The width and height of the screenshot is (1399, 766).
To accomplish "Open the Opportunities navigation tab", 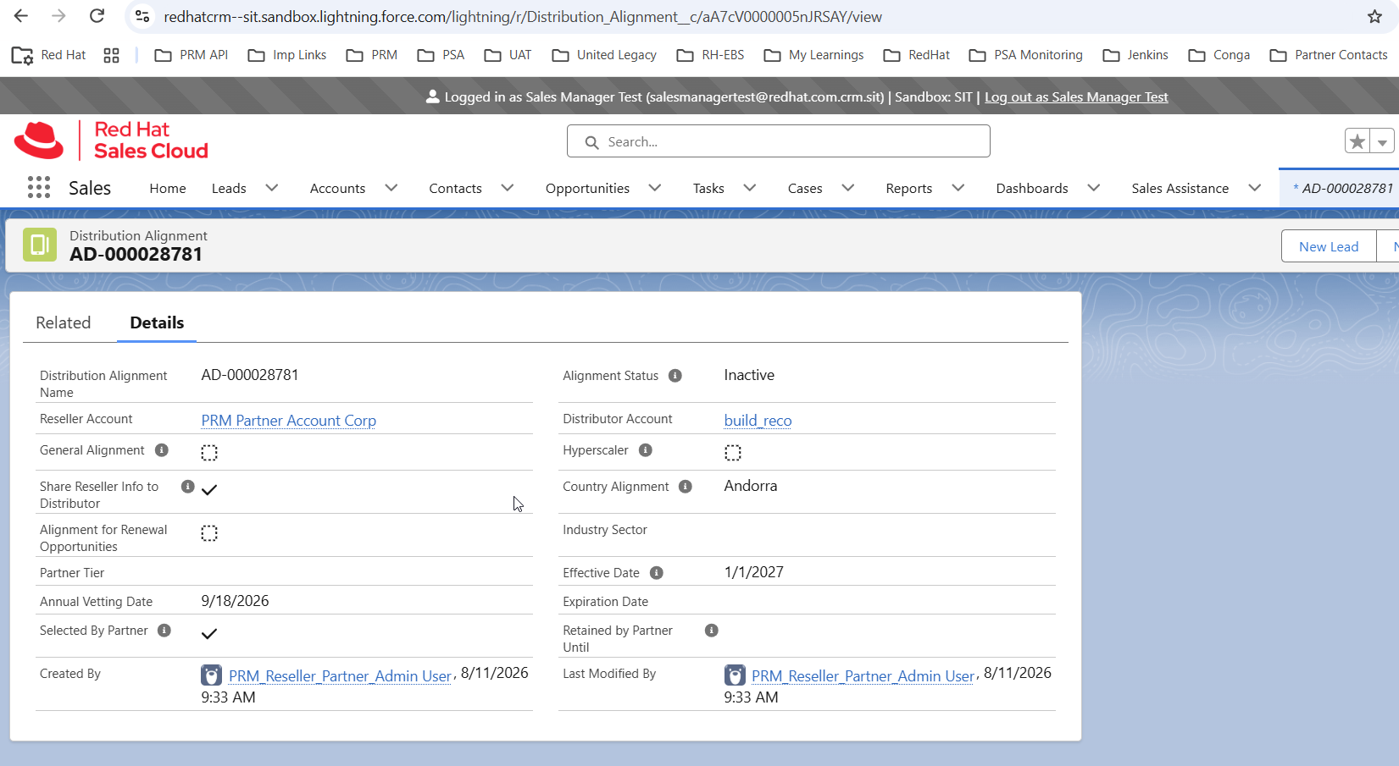I will (x=587, y=188).
